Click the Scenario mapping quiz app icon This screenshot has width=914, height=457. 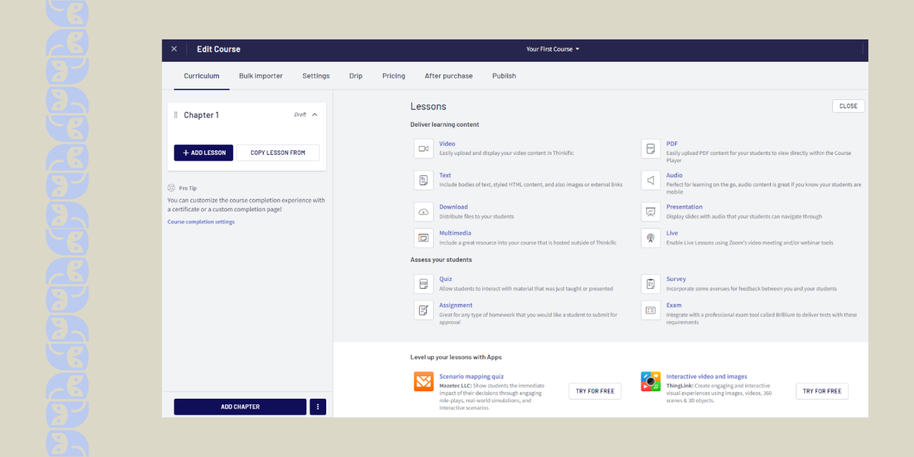pyautogui.click(x=424, y=382)
